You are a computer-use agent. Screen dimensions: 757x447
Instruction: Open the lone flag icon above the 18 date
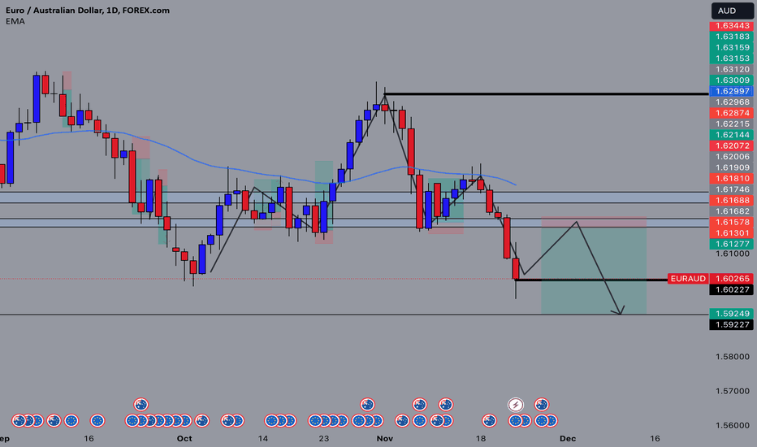(x=490, y=421)
